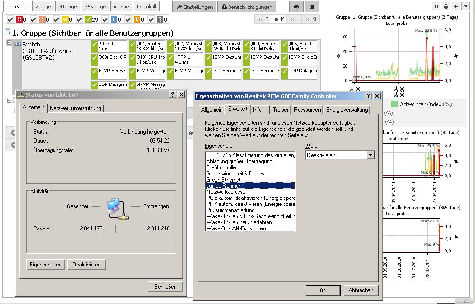This screenshot has width=475, height=304.
Task: Click the plus add icon at top right
Action: click(x=455, y=7)
